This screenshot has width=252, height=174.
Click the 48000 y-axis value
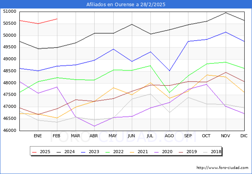coord(10,83)
